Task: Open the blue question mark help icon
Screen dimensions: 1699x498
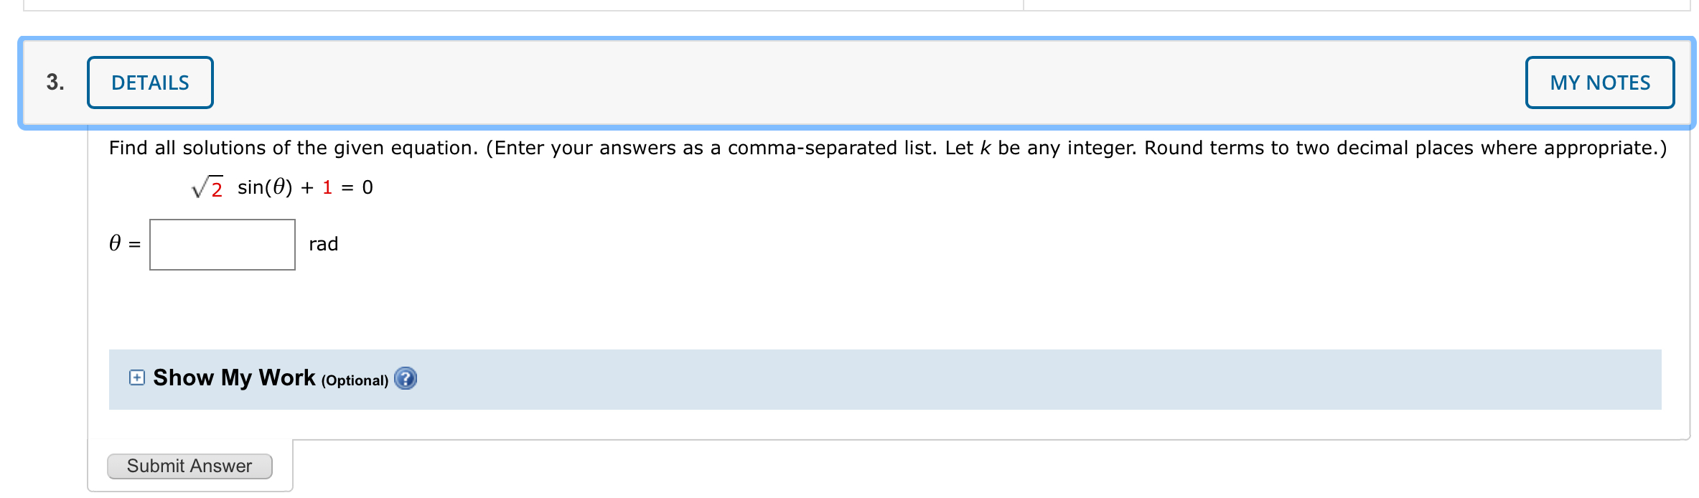Action: (406, 378)
